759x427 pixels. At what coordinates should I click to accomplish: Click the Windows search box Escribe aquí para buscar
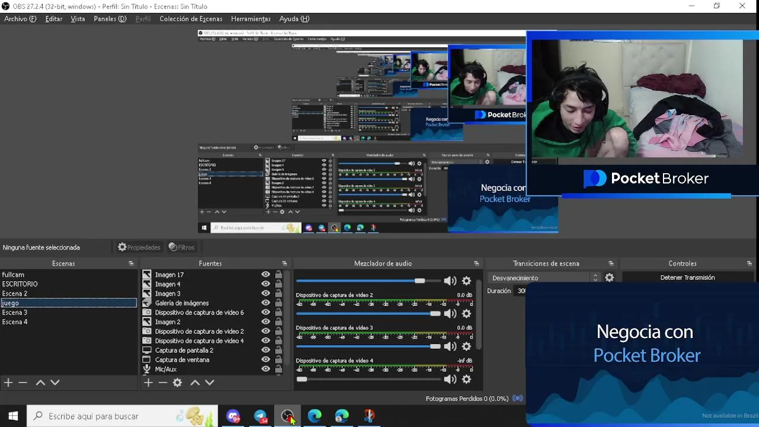click(123, 416)
